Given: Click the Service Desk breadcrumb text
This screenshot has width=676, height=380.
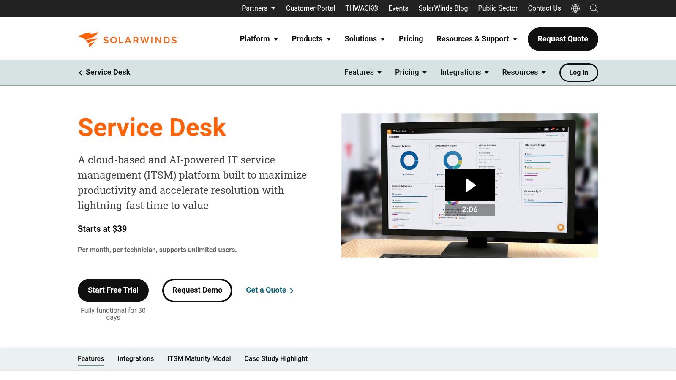Looking at the screenshot, I should pos(108,72).
